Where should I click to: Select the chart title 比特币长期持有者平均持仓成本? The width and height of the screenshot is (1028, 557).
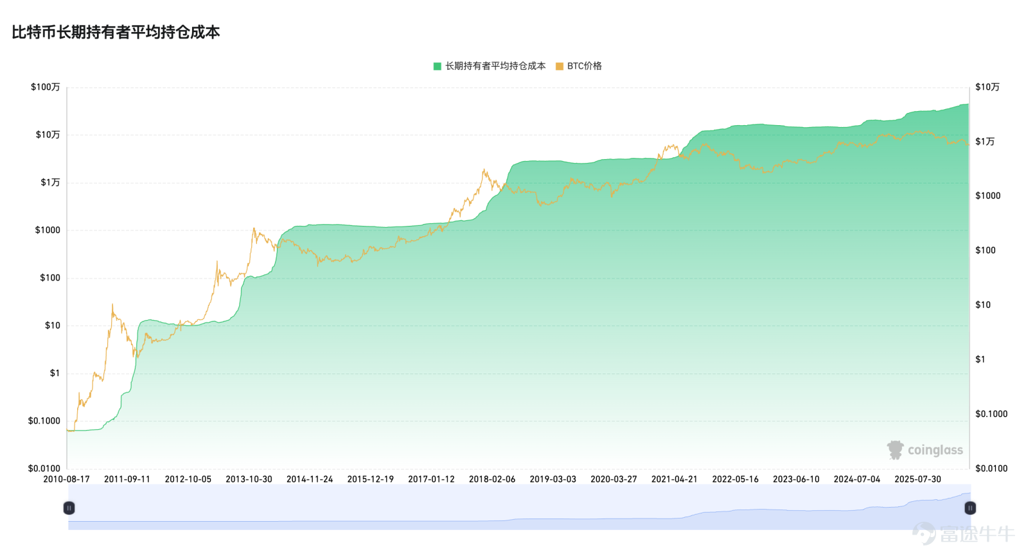click(x=116, y=32)
